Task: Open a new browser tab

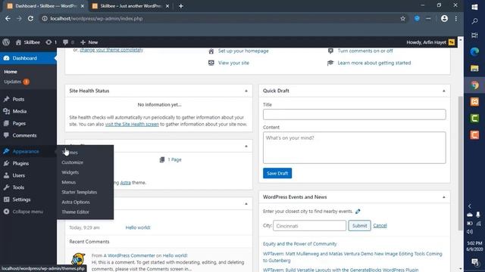Action: 181,6
